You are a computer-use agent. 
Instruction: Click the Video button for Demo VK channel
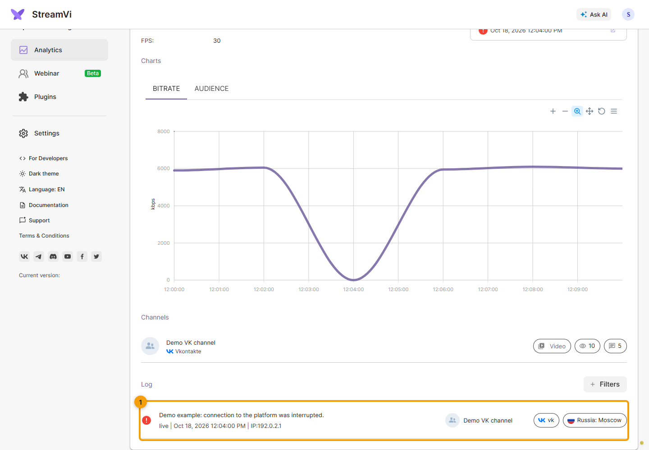[x=552, y=346]
